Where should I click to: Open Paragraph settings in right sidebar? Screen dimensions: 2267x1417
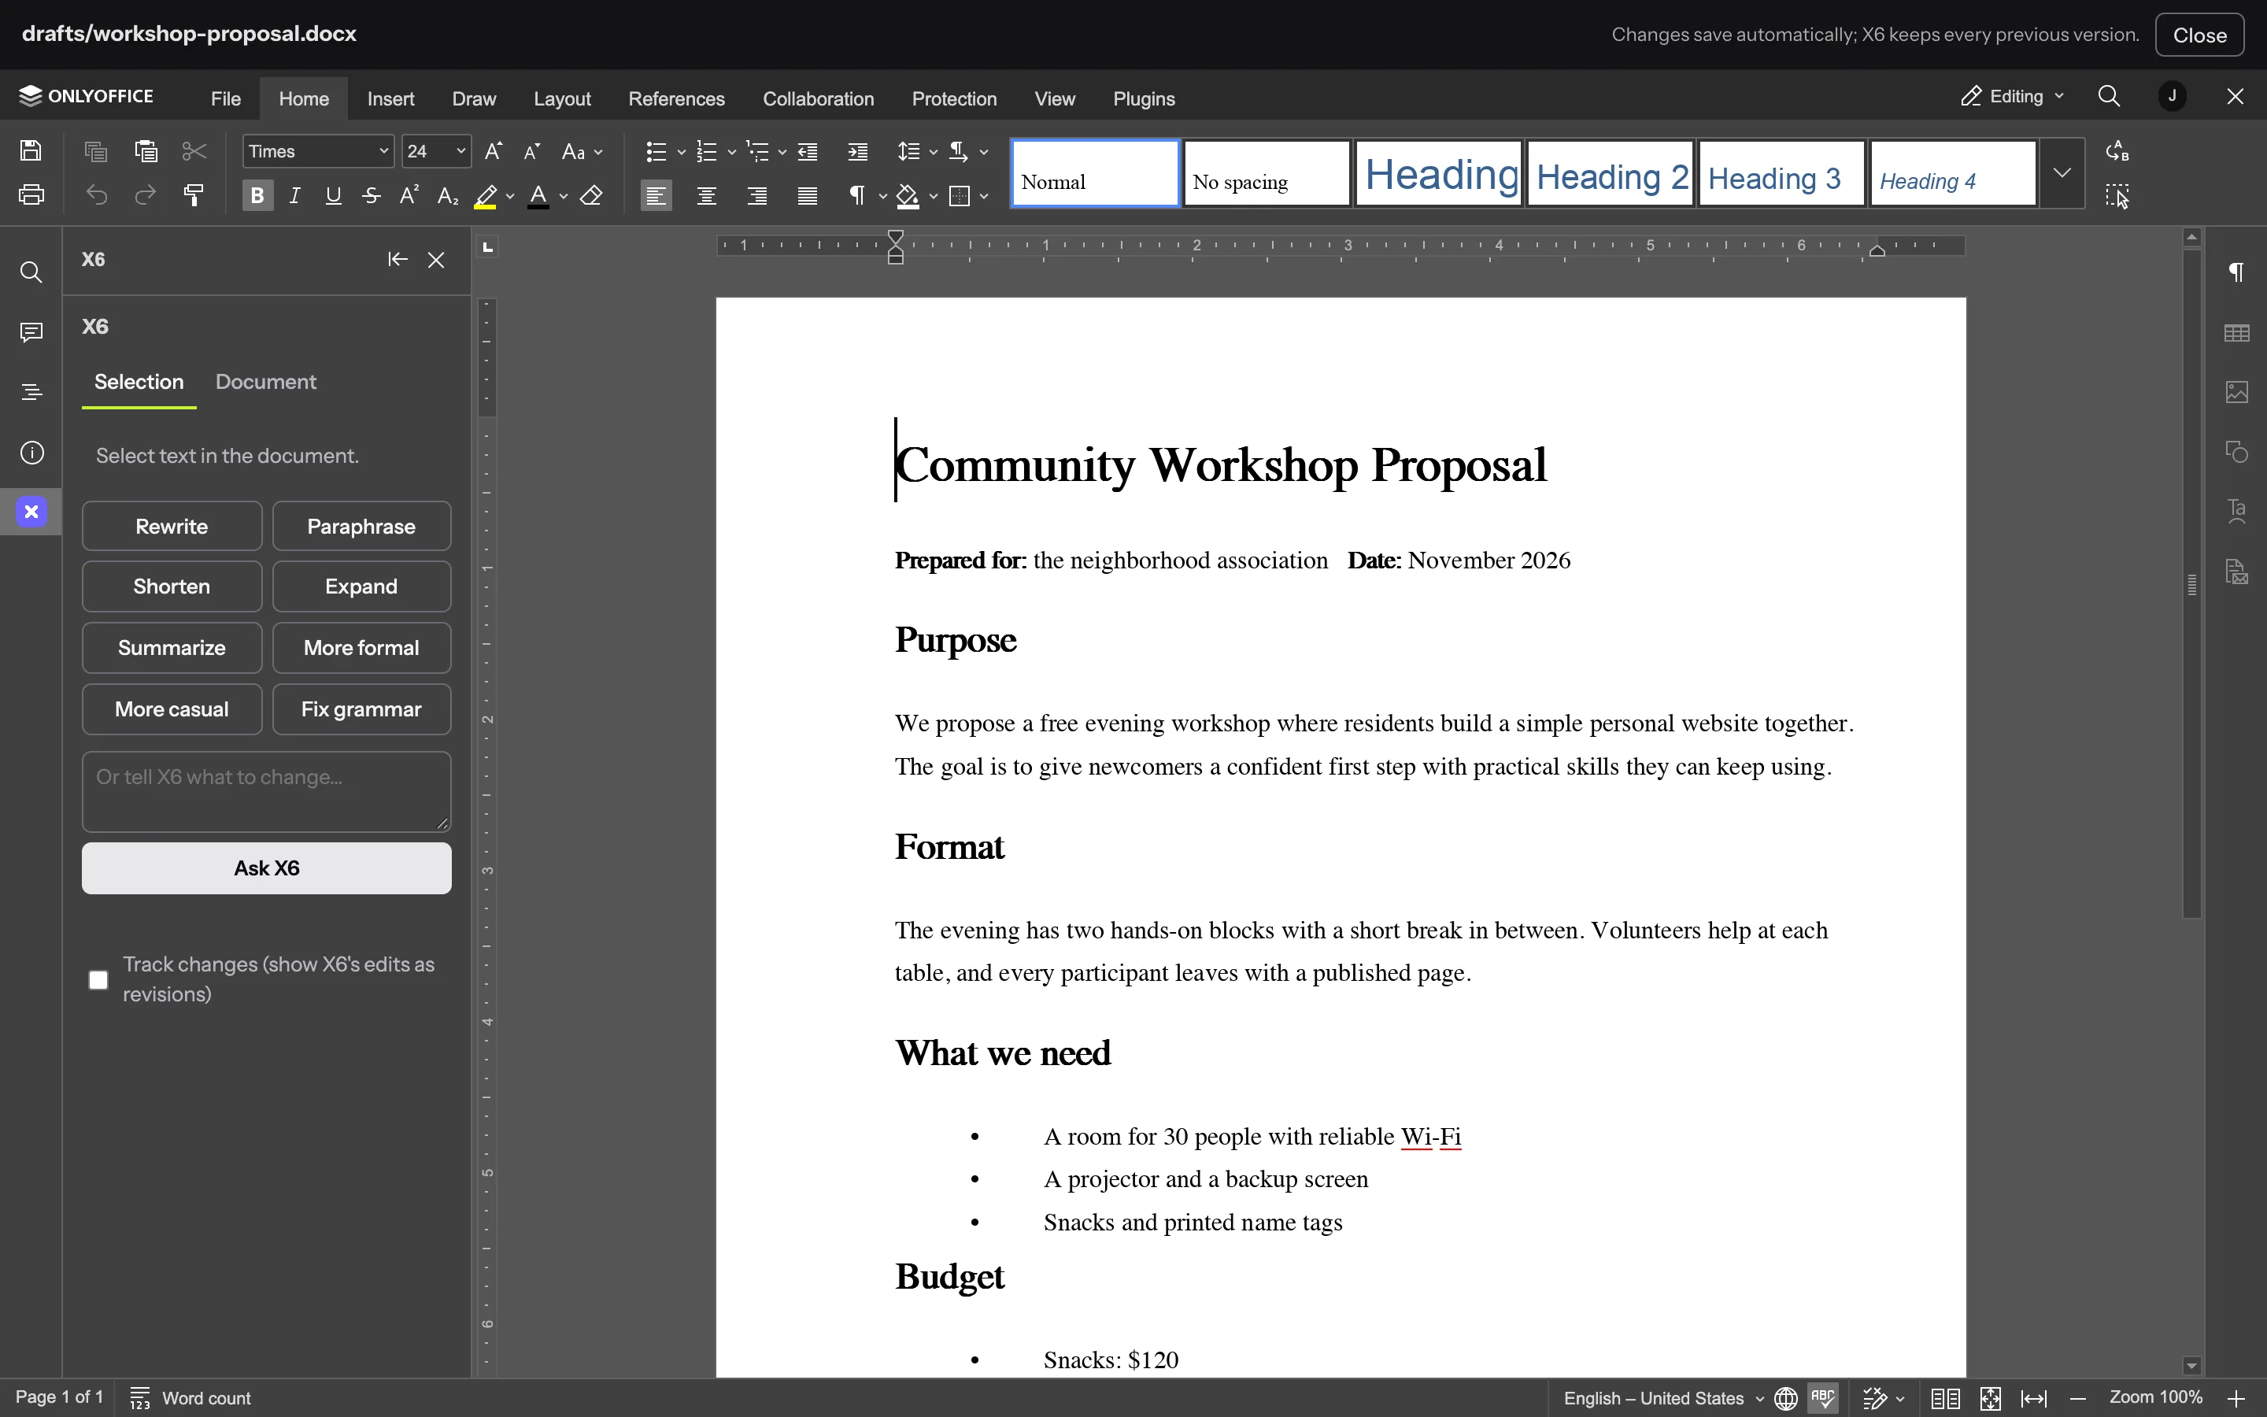click(x=2236, y=272)
